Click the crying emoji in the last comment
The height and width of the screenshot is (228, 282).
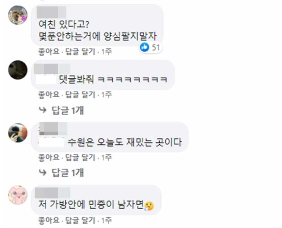coord(149,206)
